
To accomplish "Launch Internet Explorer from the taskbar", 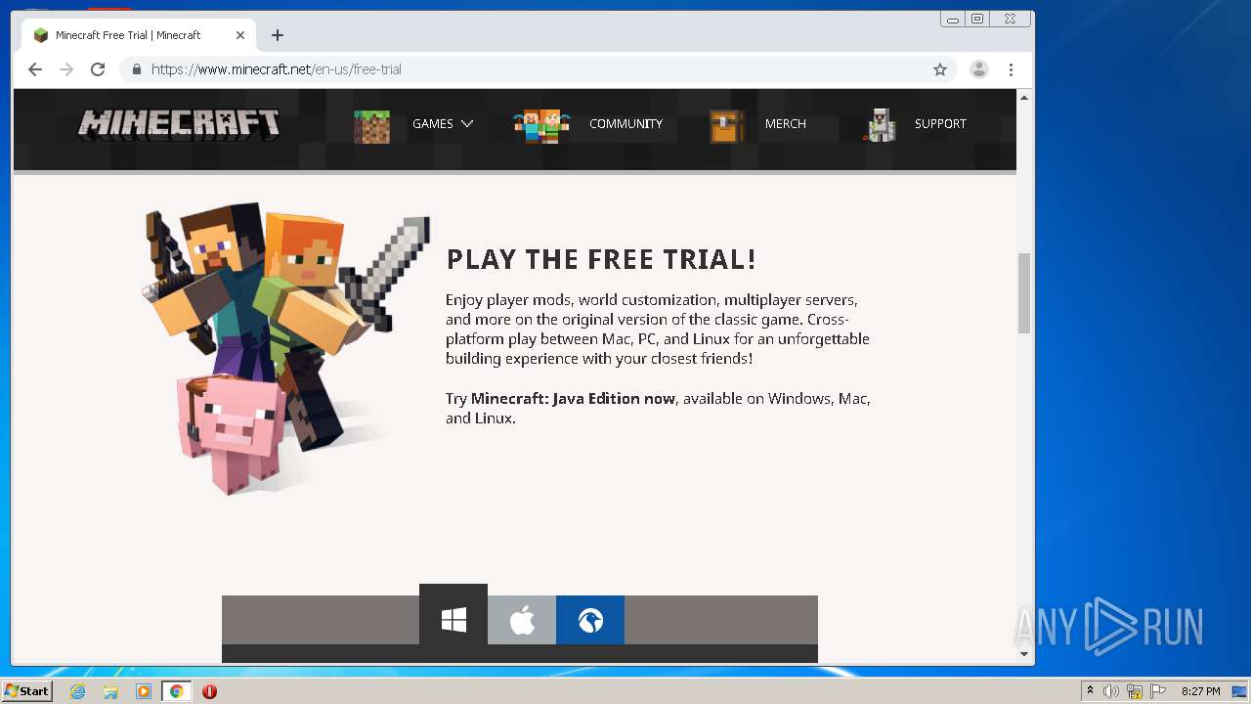I will (78, 691).
